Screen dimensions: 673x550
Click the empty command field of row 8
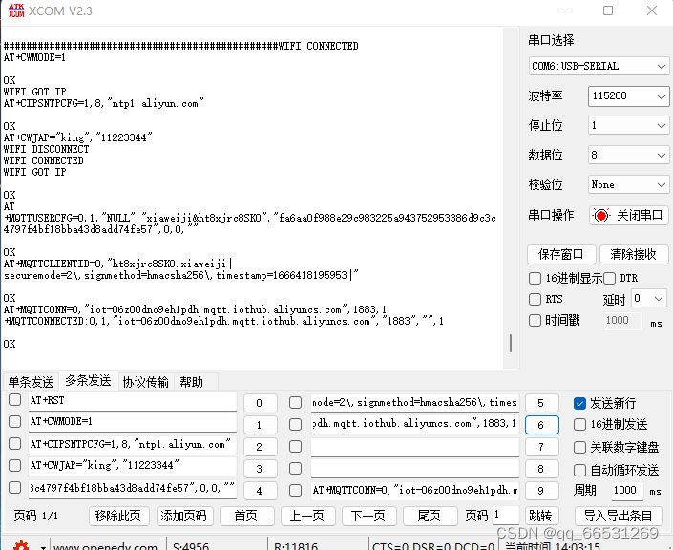click(414, 469)
